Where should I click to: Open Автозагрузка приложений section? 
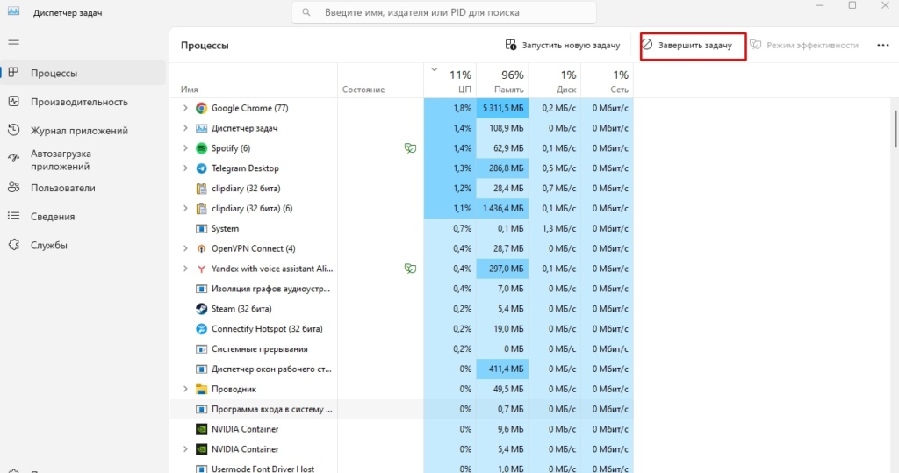[x=83, y=160]
